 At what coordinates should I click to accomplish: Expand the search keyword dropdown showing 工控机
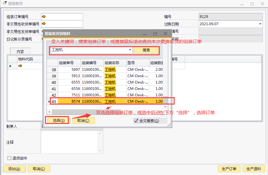[x=130, y=50]
